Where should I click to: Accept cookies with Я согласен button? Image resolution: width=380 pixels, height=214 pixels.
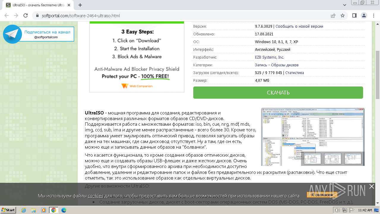click(322, 195)
